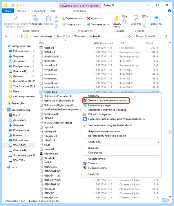174x206 pixels.
Task: Click the Свойства checkmark icon
Action: tap(136, 18)
